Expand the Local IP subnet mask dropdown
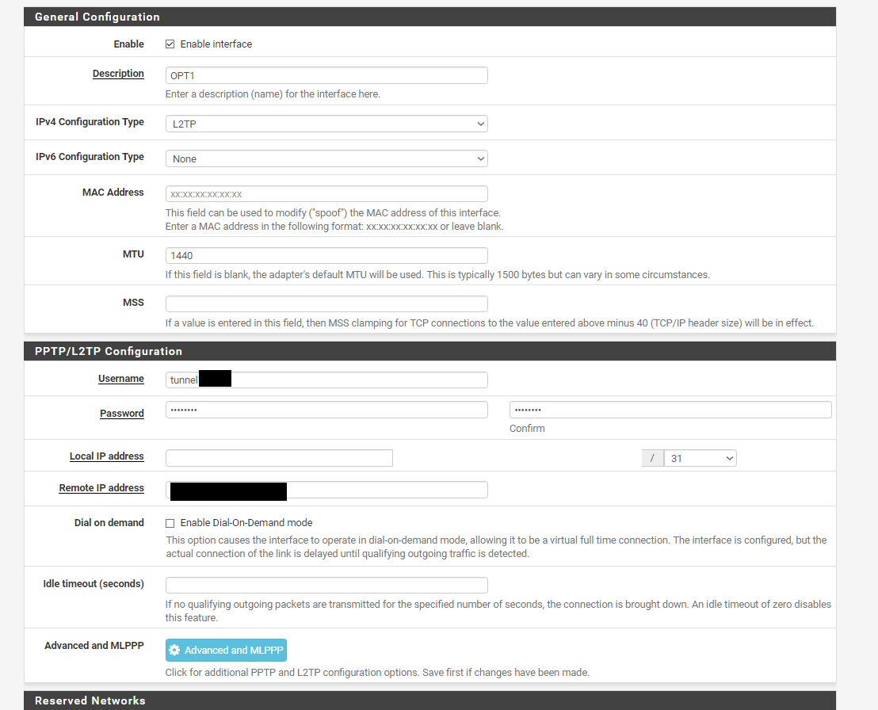Viewport: 878px width, 710px height. [x=700, y=458]
